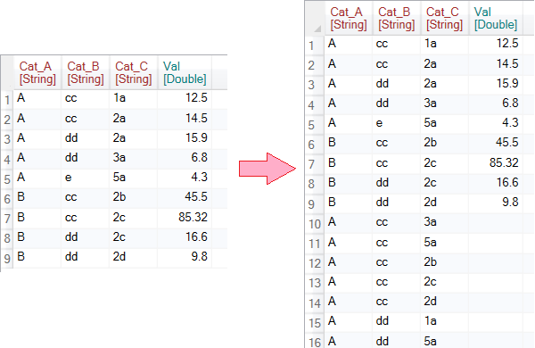Click cell 12.5 in right table row 1
The width and height of the screenshot is (535, 348).
point(496,44)
